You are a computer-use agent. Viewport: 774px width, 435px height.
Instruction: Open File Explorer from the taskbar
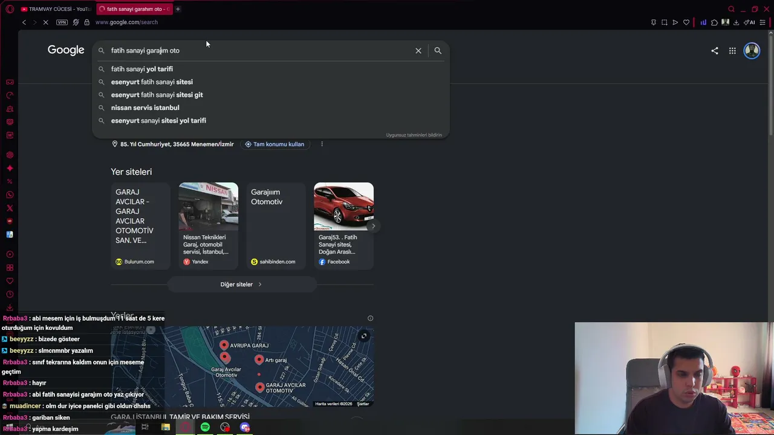coord(165,427)
